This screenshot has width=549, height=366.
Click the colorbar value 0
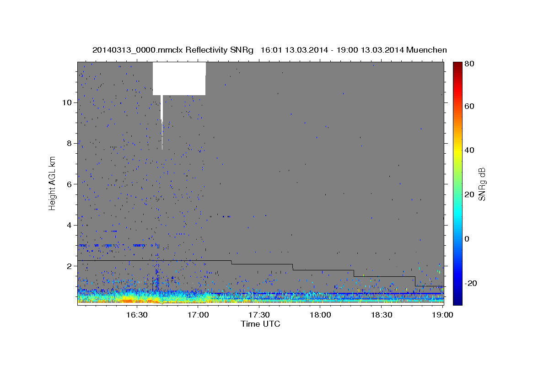(468, 239)
